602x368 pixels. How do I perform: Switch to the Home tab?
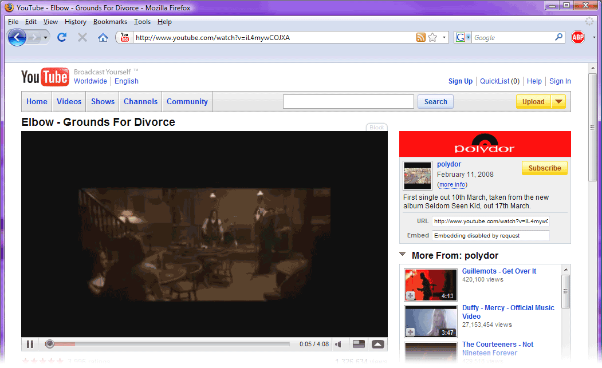click(37, 102)
